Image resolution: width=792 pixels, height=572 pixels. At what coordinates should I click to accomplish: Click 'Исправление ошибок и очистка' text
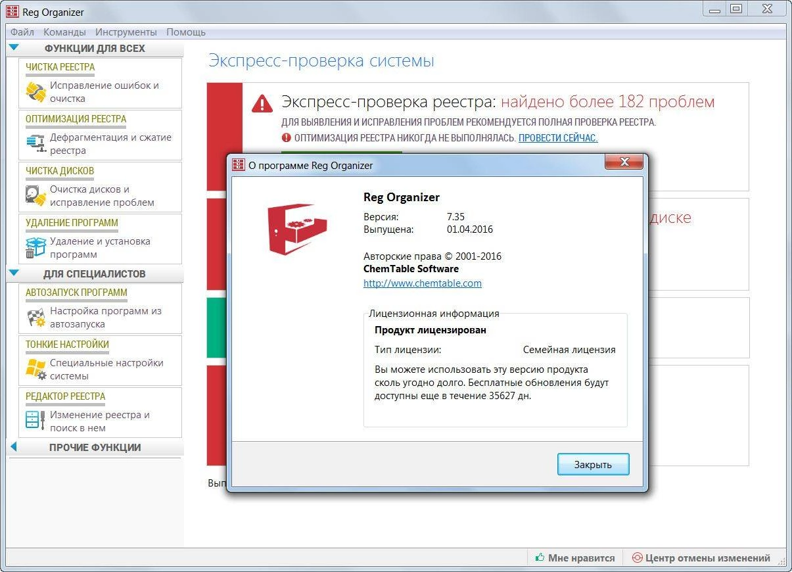[x=105, y=92]
